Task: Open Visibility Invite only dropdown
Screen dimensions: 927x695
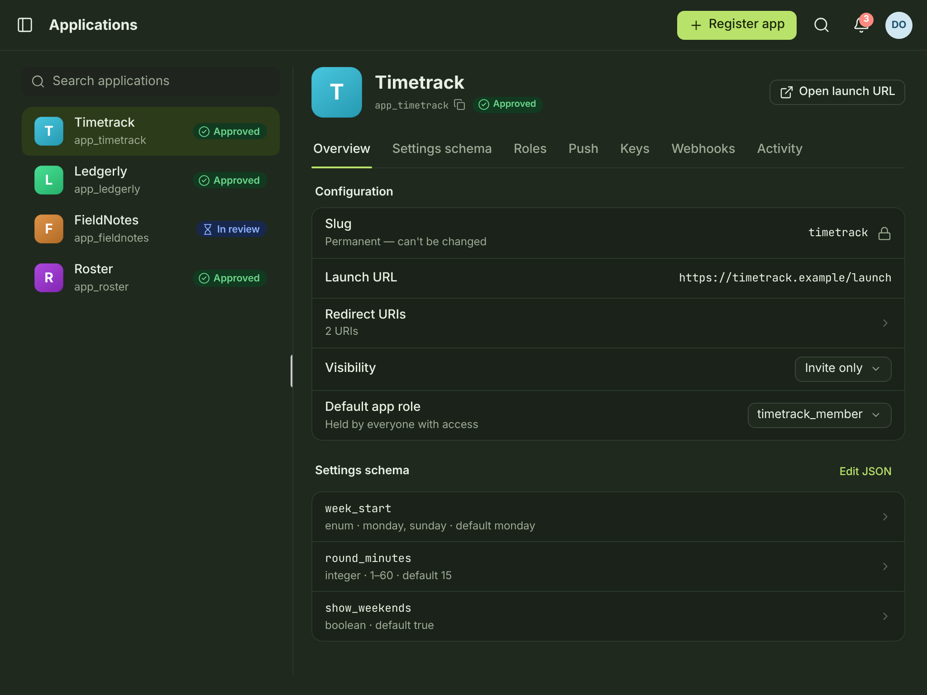Action: click(x=843, y=369)
